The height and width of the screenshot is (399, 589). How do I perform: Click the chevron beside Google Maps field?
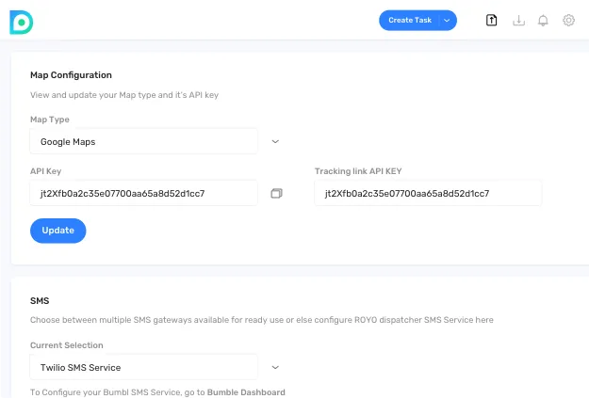coord(275,141)
